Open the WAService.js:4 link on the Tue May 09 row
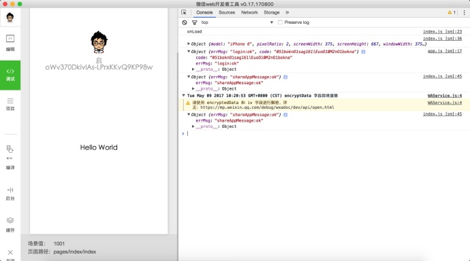 tap(445, 96)
